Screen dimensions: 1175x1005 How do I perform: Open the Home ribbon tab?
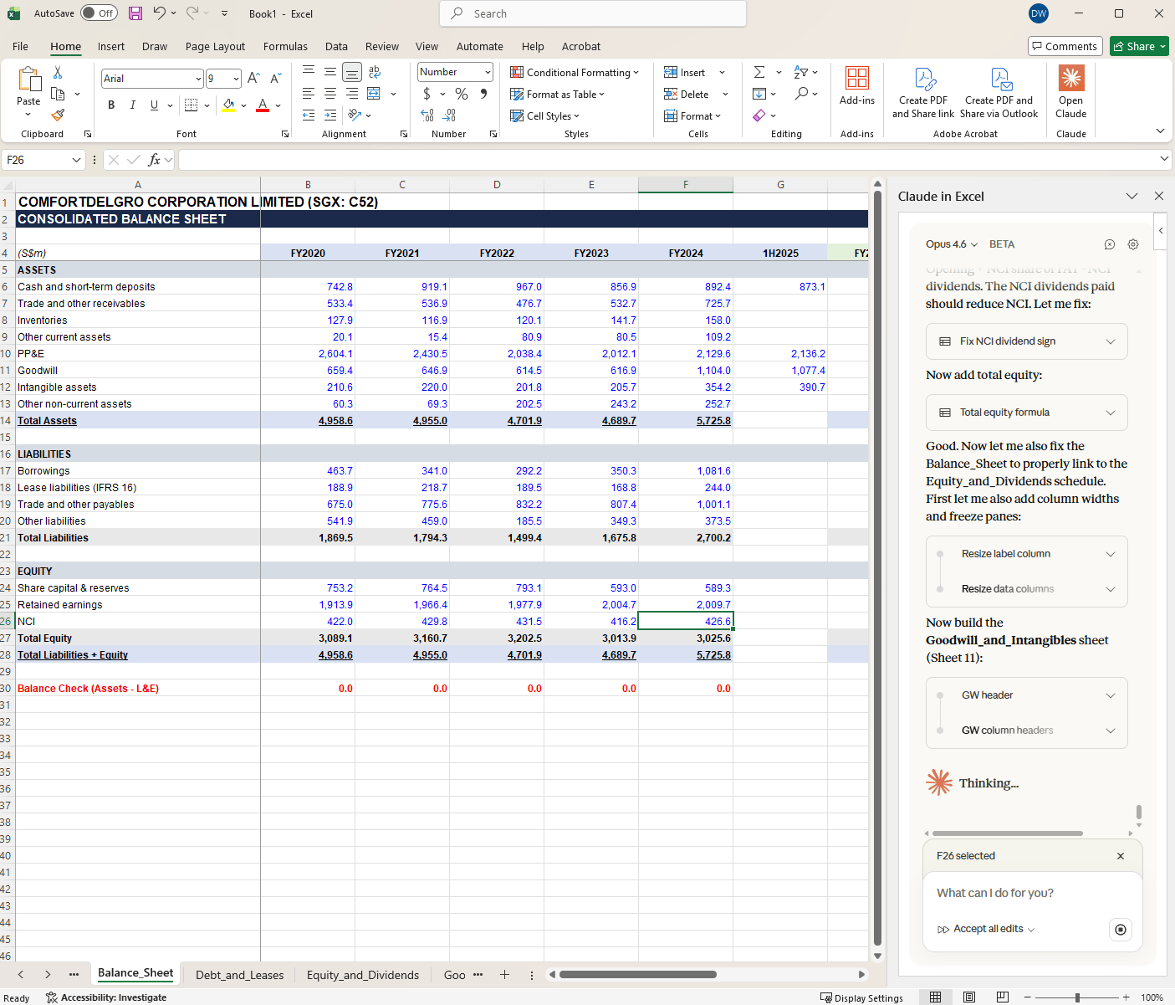[65, 47]
